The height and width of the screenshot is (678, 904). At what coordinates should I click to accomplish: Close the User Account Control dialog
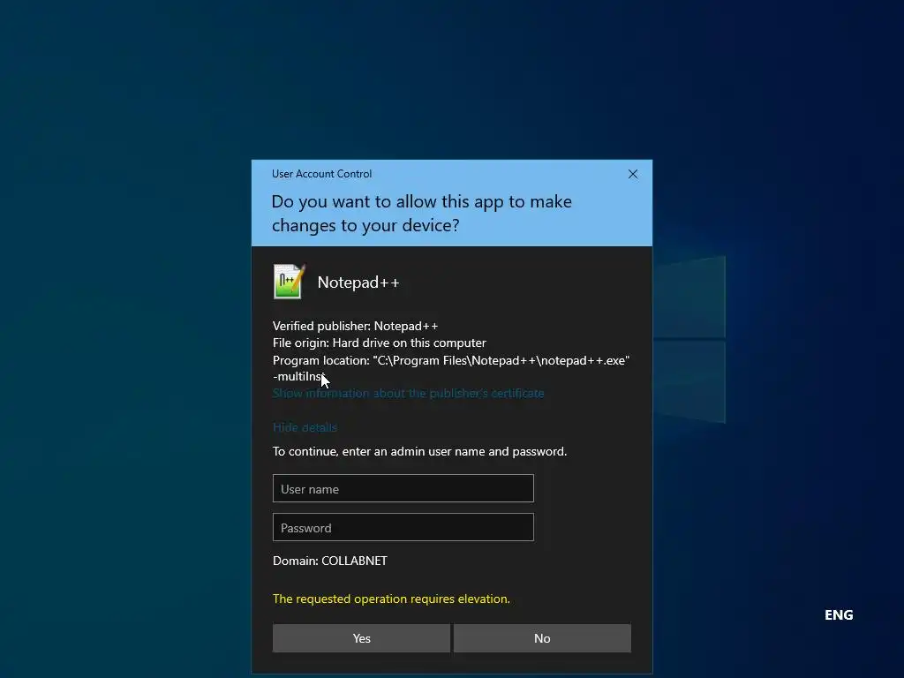(x=632, y=174)
